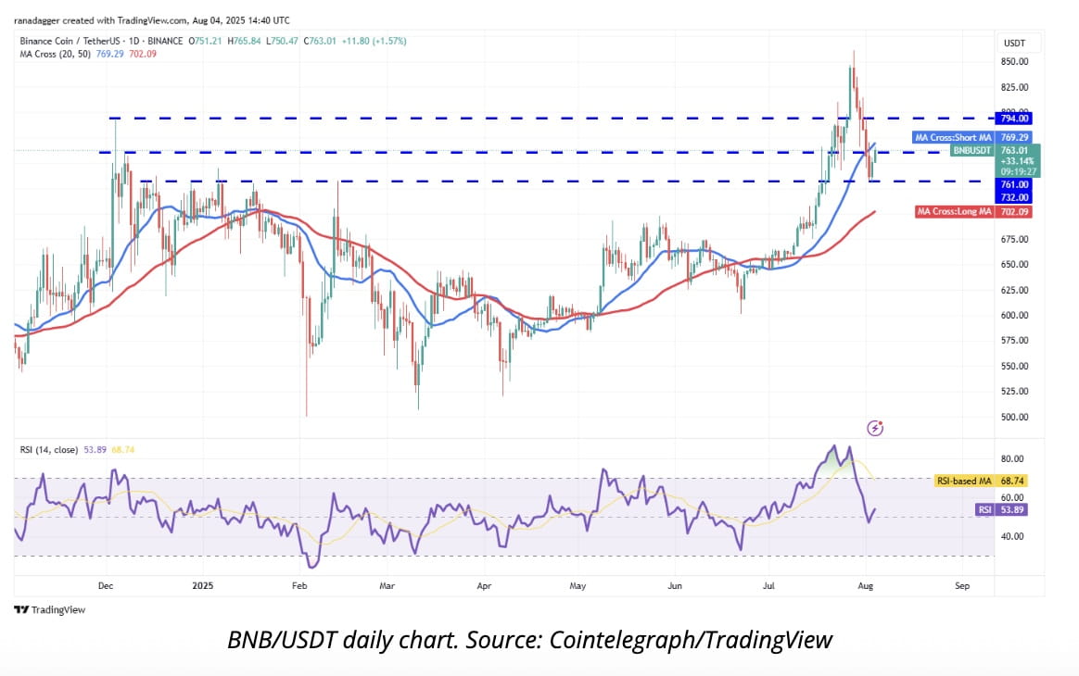Click the lightning bolt event icon
The height and width of the screenshot is (676, 1079).
[875, 429]
